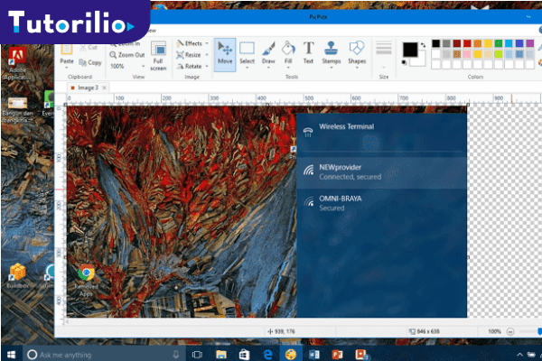Screen dimensions: 542x361
Task: Open the Windows Start menu
Action: coord(12,355)
